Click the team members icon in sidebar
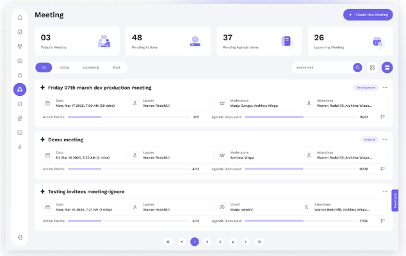 (20, 46)
